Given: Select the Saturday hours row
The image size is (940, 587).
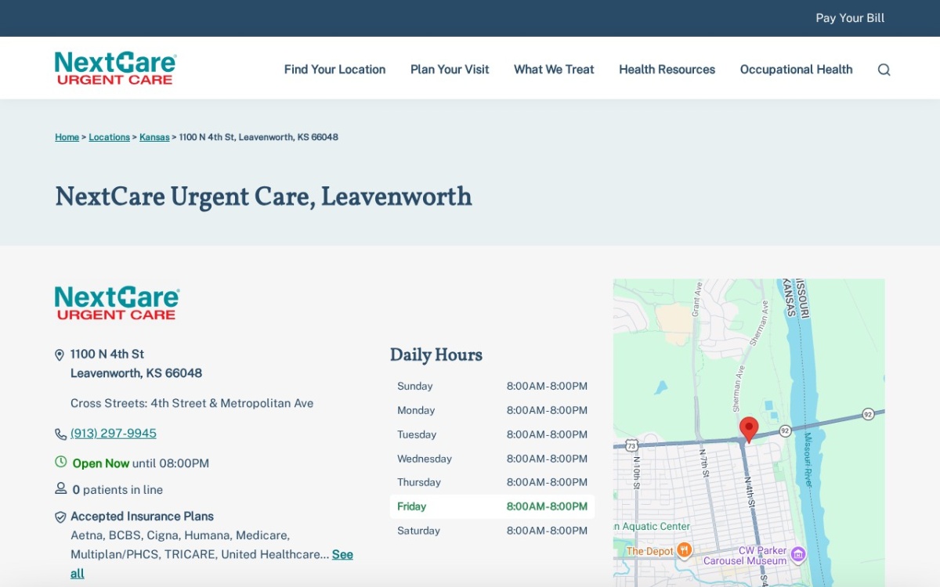Looking at the screenshot, I should (492, 531).
